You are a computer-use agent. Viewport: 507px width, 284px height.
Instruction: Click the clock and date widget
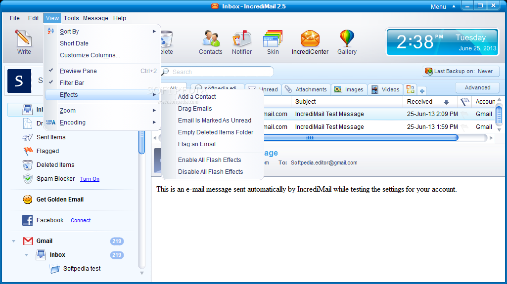[442, 42]
